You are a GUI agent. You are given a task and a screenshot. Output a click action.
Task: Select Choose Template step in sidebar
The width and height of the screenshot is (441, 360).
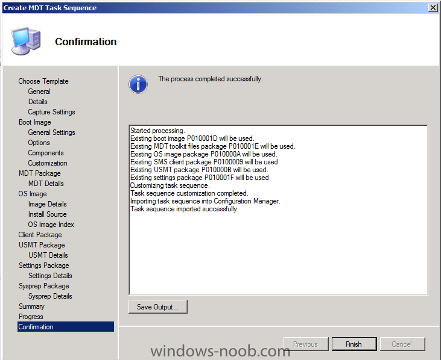click(x=43, y=81)
